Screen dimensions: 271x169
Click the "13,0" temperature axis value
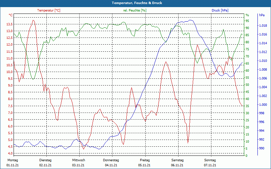tap(9, 31)
